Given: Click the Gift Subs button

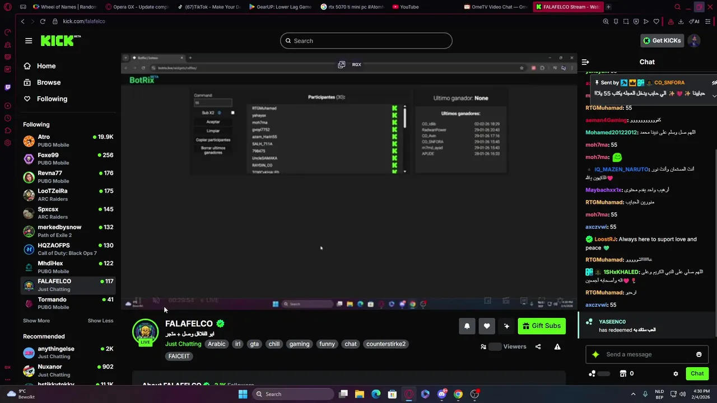Looking at the screenshot, I should point(542,326).
